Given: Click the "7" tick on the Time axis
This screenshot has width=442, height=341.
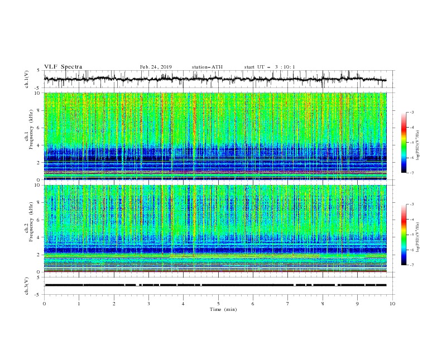Looking at the screenshot, I should tap(288, 304).
